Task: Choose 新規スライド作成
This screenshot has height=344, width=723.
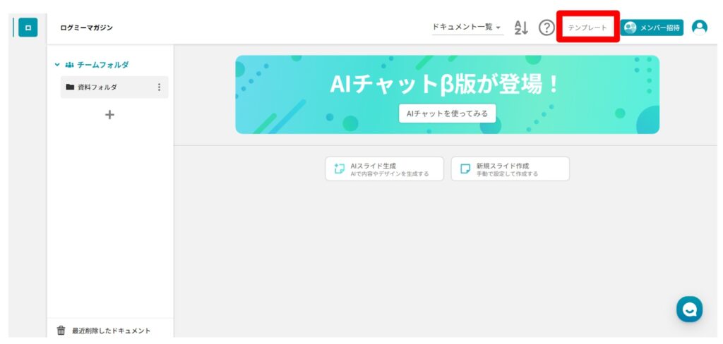Action: pyautogui.click(x=510, y=169)
